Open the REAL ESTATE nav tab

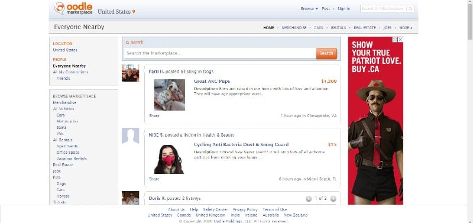[365, 27]
